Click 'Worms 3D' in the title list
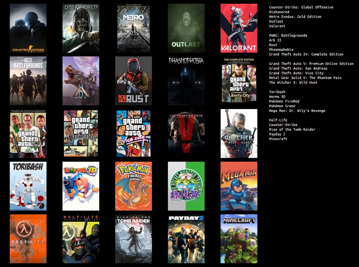This screenshot has width=359, height=267. tap(277, 96)
